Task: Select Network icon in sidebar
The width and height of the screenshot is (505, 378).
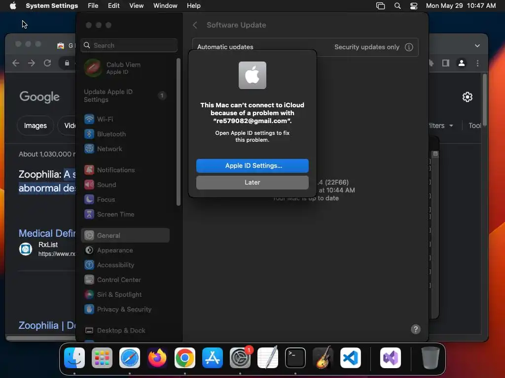Action: pyautogui.click(x=89, y=149)
